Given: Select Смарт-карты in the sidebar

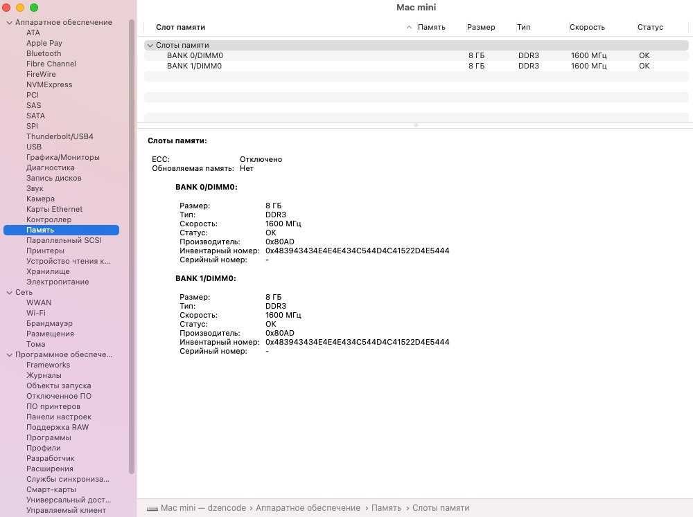Looking at the screenshot, I should click(51, 489).
